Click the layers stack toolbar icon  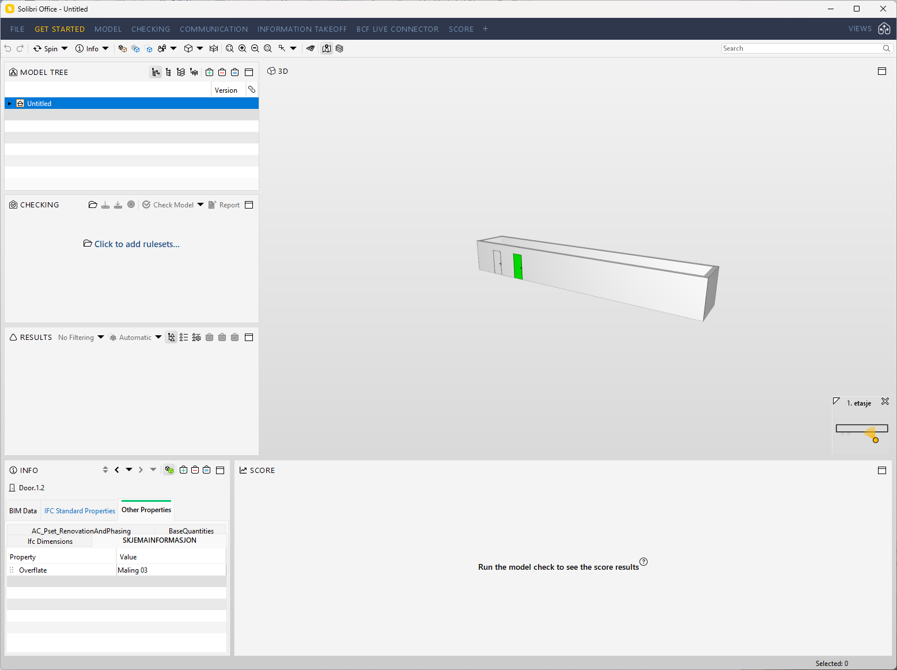(339, 48)
